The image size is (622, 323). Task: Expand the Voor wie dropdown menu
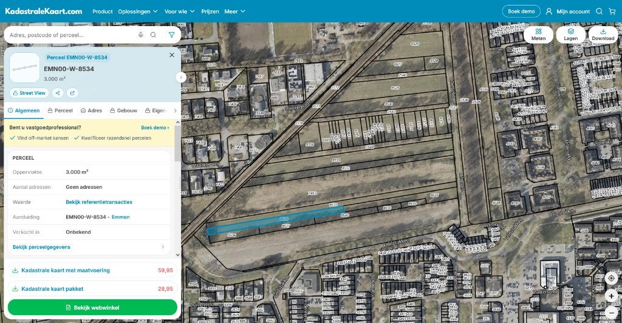[x=179, y=12]
